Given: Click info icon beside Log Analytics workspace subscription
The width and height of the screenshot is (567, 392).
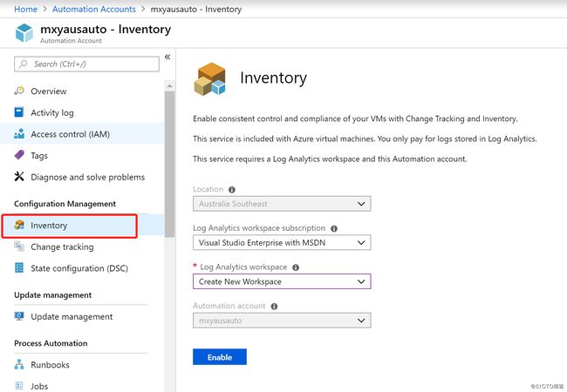Looking at the screenshot, I should [x=334, y=228].
